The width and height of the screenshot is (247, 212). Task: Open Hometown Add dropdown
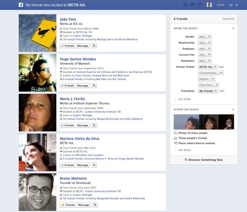pos(205,61)
